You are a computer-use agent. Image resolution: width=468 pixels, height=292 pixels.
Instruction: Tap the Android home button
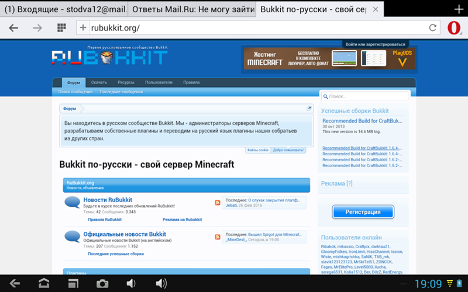[x=44, y=283]
